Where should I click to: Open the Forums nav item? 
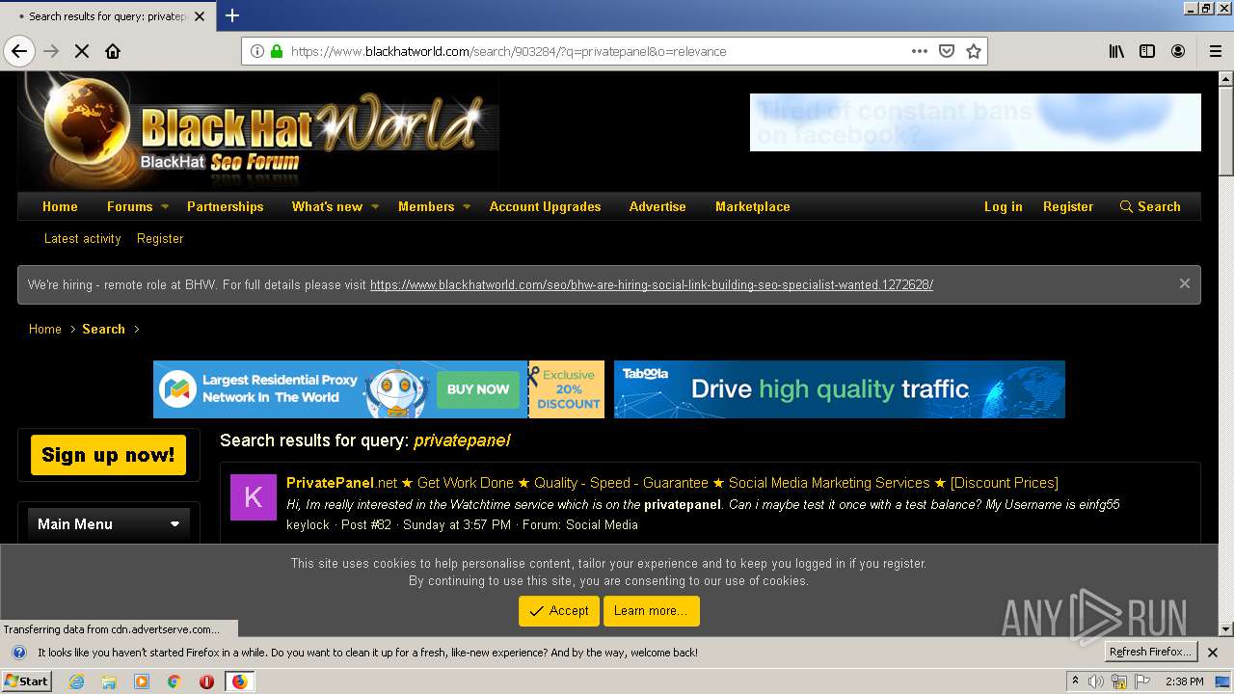click(129, 206)
